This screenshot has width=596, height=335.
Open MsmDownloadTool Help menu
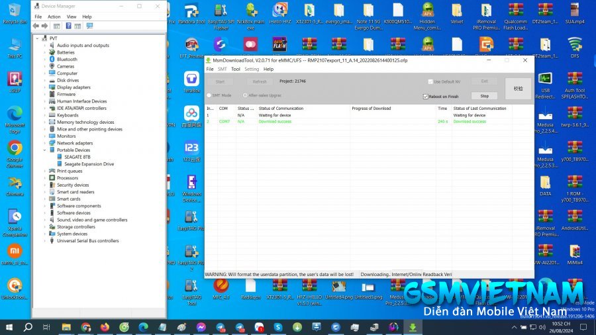268,69
